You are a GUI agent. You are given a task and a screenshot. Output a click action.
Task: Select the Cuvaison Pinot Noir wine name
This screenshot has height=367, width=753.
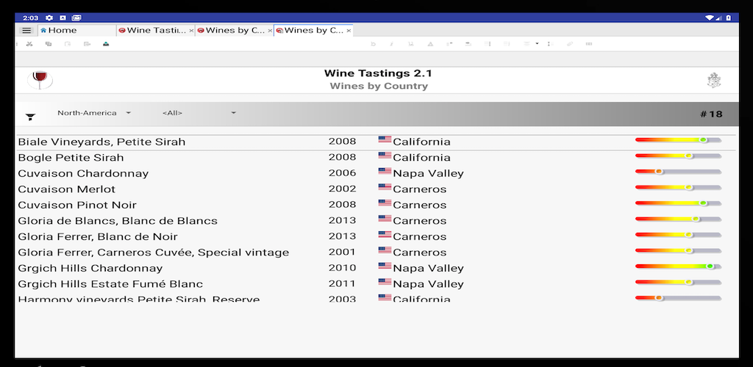click(76, 205)
